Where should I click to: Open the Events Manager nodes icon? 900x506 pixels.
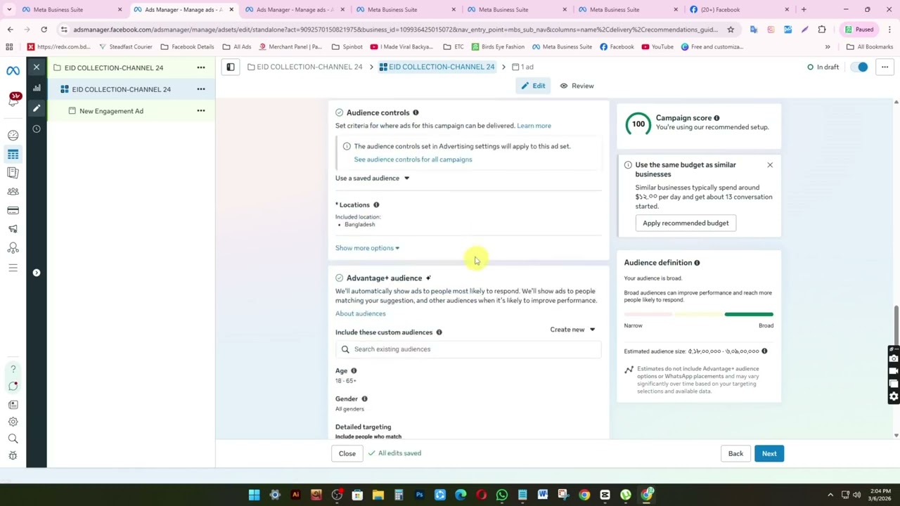tap(13, 248)
